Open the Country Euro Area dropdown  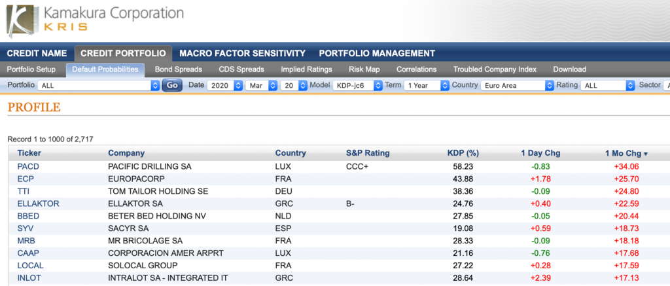[517, 86]
